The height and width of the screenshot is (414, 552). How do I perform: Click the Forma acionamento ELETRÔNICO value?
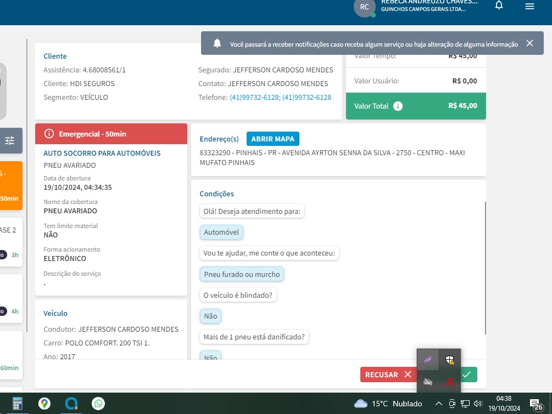65,259
